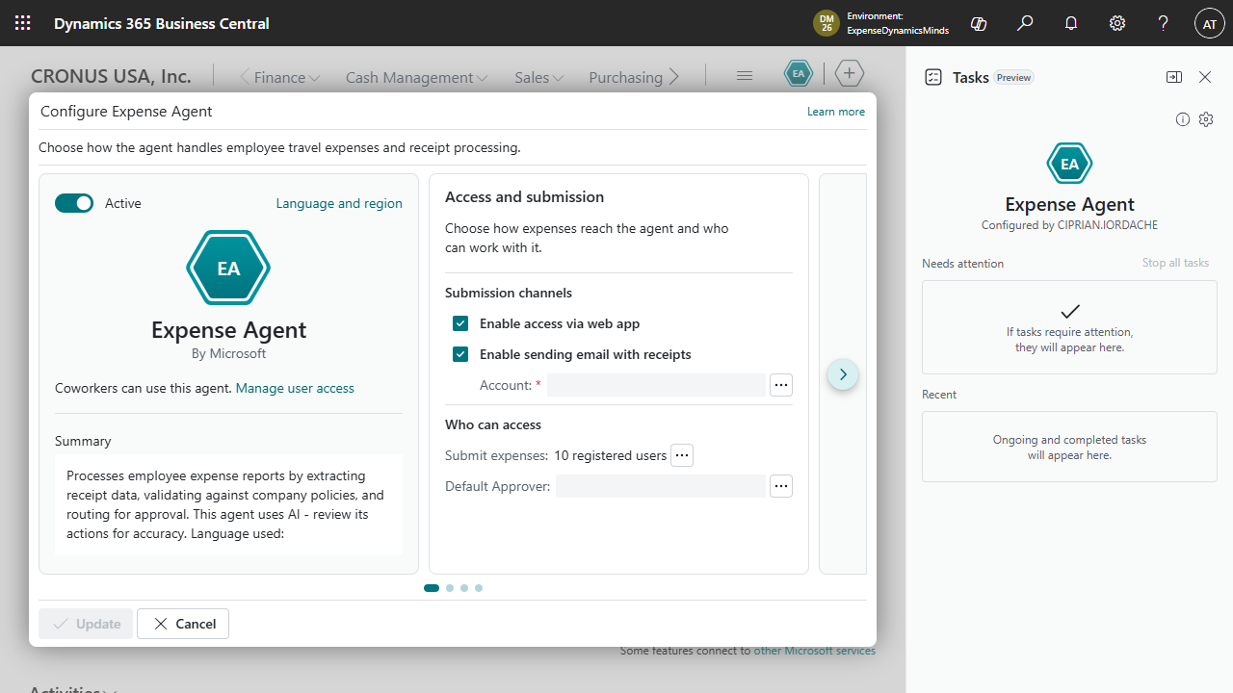The height and width of the screenshot is (693, 1233).
Task: Click the Cancel button
Action: (x=183, y=624)
